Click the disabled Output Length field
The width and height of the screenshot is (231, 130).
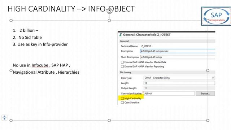point(179,88)
